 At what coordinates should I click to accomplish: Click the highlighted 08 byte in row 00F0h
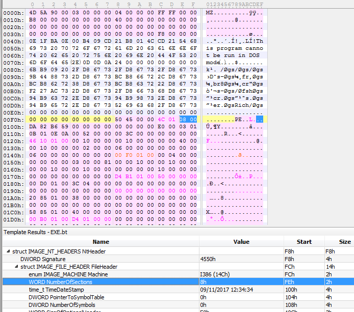[182, 119]
